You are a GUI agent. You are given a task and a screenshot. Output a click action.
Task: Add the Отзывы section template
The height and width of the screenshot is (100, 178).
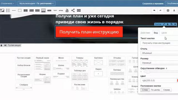pyautogui.click(x=117, y=61)
